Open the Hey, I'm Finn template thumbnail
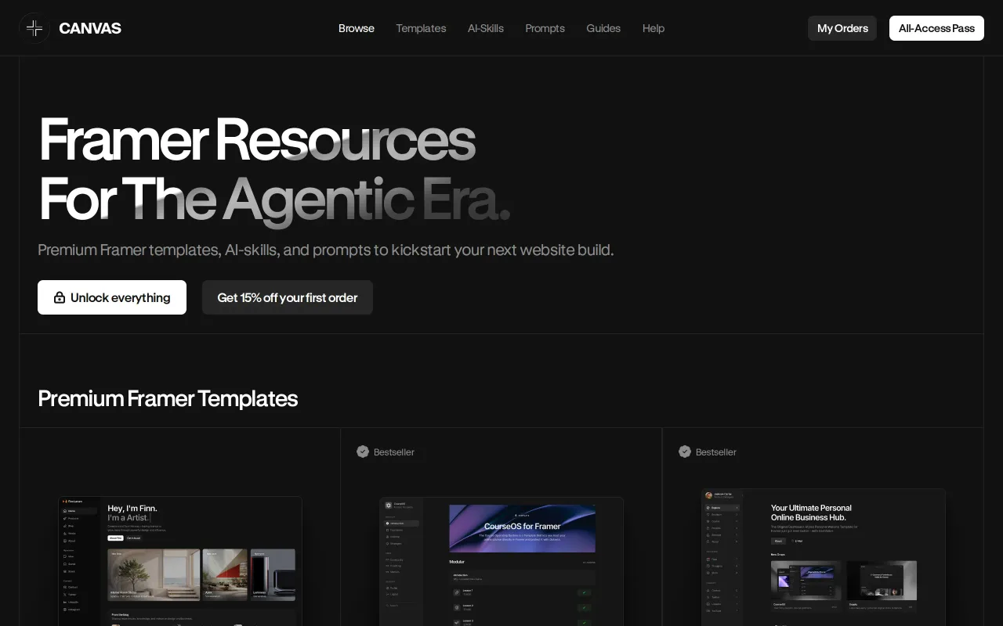This screenshot has width=1003, height=626. tap(180, 561)
